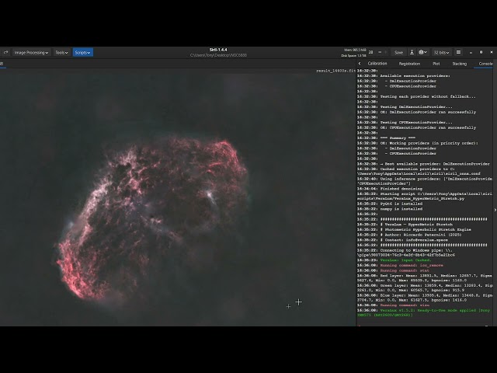Image resolution: width=497 pixels, height=373 pixels.
Task: Switch to the Stacking tab
Action: tap(459, 64)
